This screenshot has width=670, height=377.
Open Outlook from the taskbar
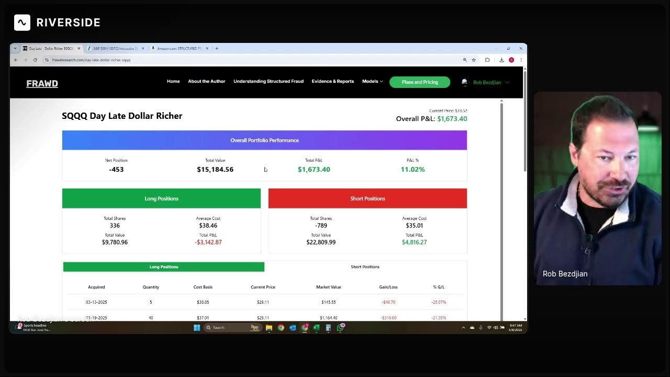tap(293, 328)
